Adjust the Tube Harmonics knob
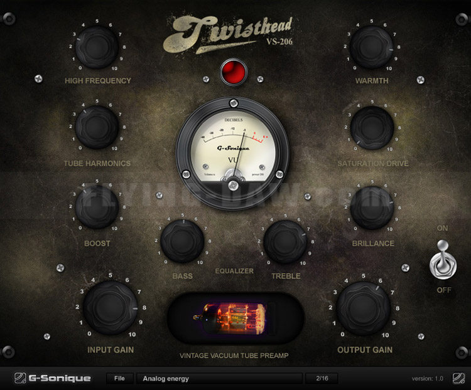Screen dimensions: 471x390 pyautogui.click(x=97, y=127)
